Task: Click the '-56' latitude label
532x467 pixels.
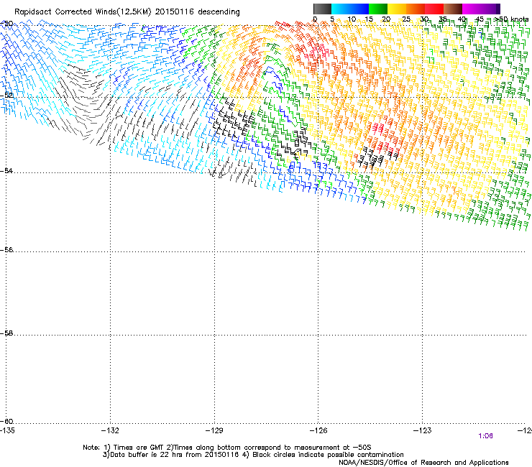Action: (6, 250)
